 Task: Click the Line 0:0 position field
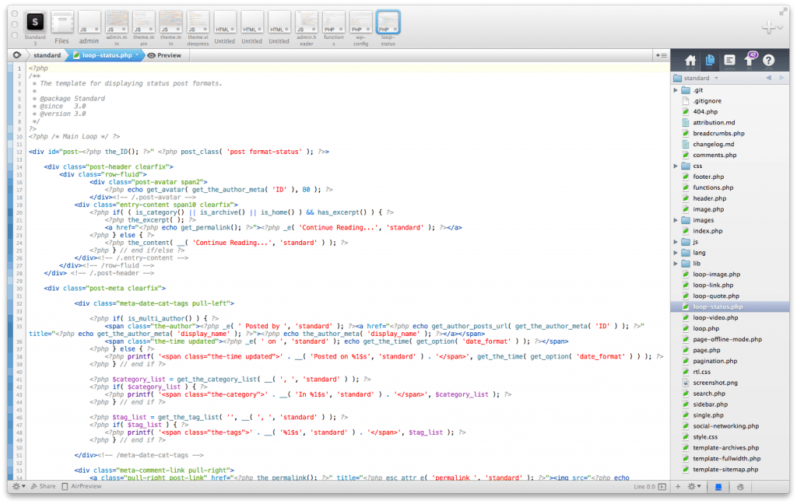coord(644,487)
